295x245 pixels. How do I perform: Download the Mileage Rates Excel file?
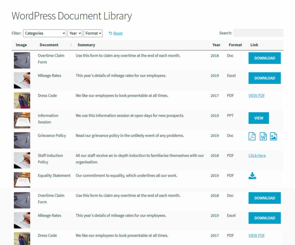click(264, 78)
